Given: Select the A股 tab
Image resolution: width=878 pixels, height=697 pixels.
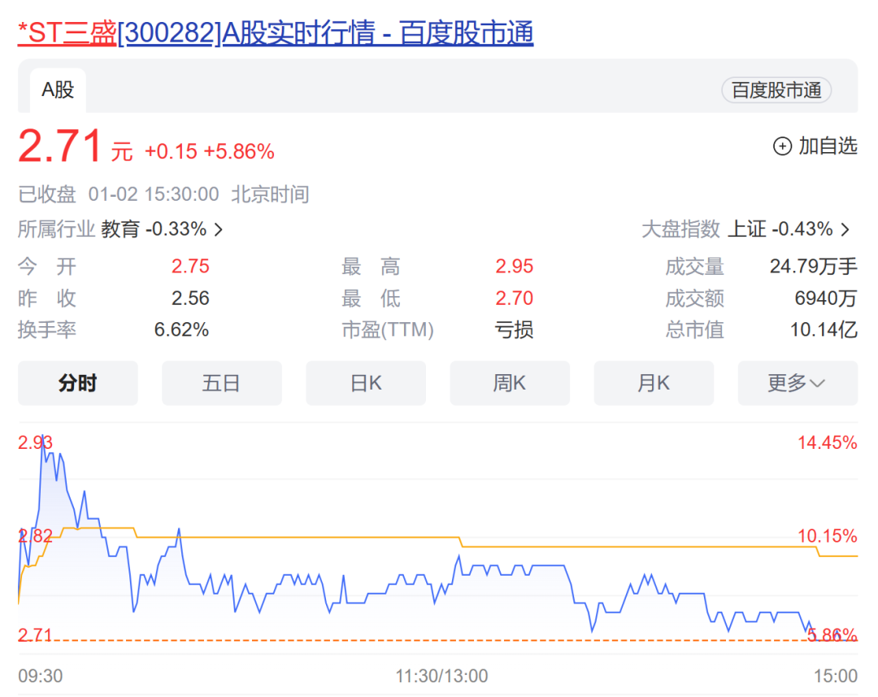Looking at the screenshot, I should pos(58,90).
